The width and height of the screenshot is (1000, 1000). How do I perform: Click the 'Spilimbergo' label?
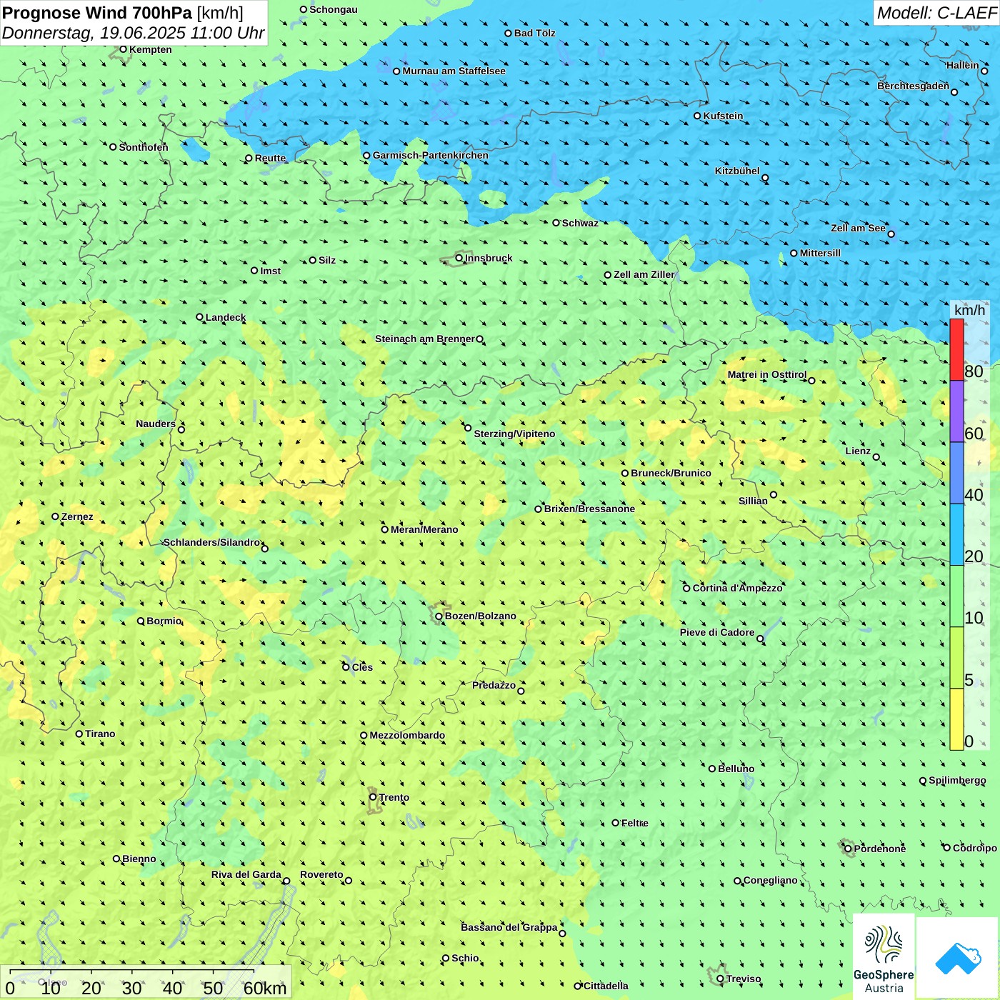[x=957, y=780]
